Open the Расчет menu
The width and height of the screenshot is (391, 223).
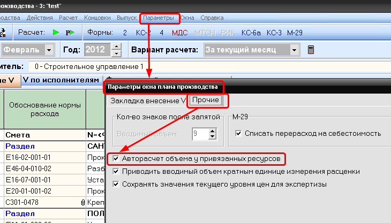[x=68, y=18]
